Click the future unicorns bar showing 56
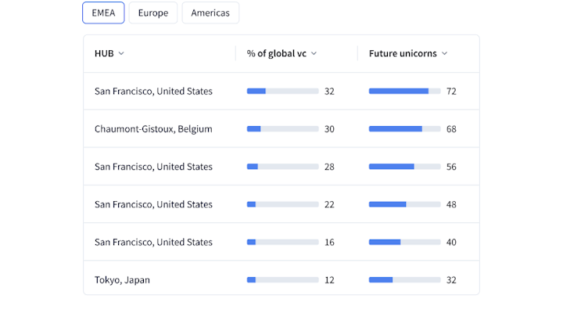 tap(404, 167)
